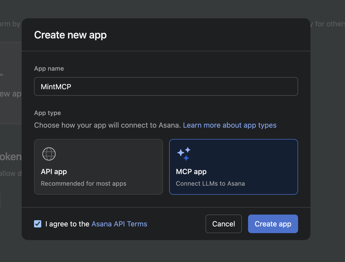
Task: Click the 'App name' field label
Action: (49, 69)
